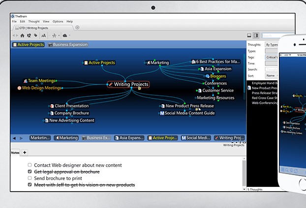
Task: Select New Product Press Release thought in plex
Action: [x=187, y=106]
